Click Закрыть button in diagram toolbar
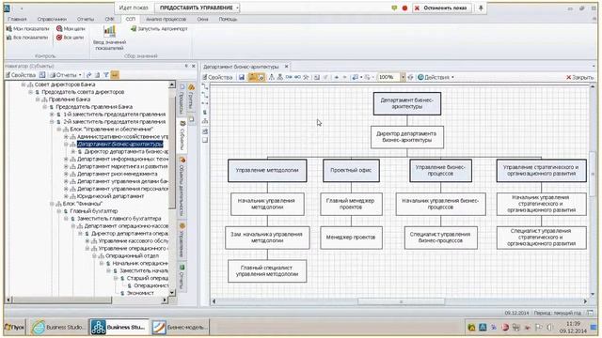 click(580, 77)
